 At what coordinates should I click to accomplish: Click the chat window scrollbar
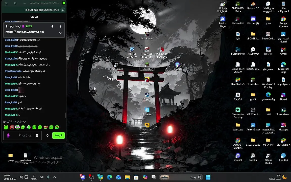coord(66,115)
